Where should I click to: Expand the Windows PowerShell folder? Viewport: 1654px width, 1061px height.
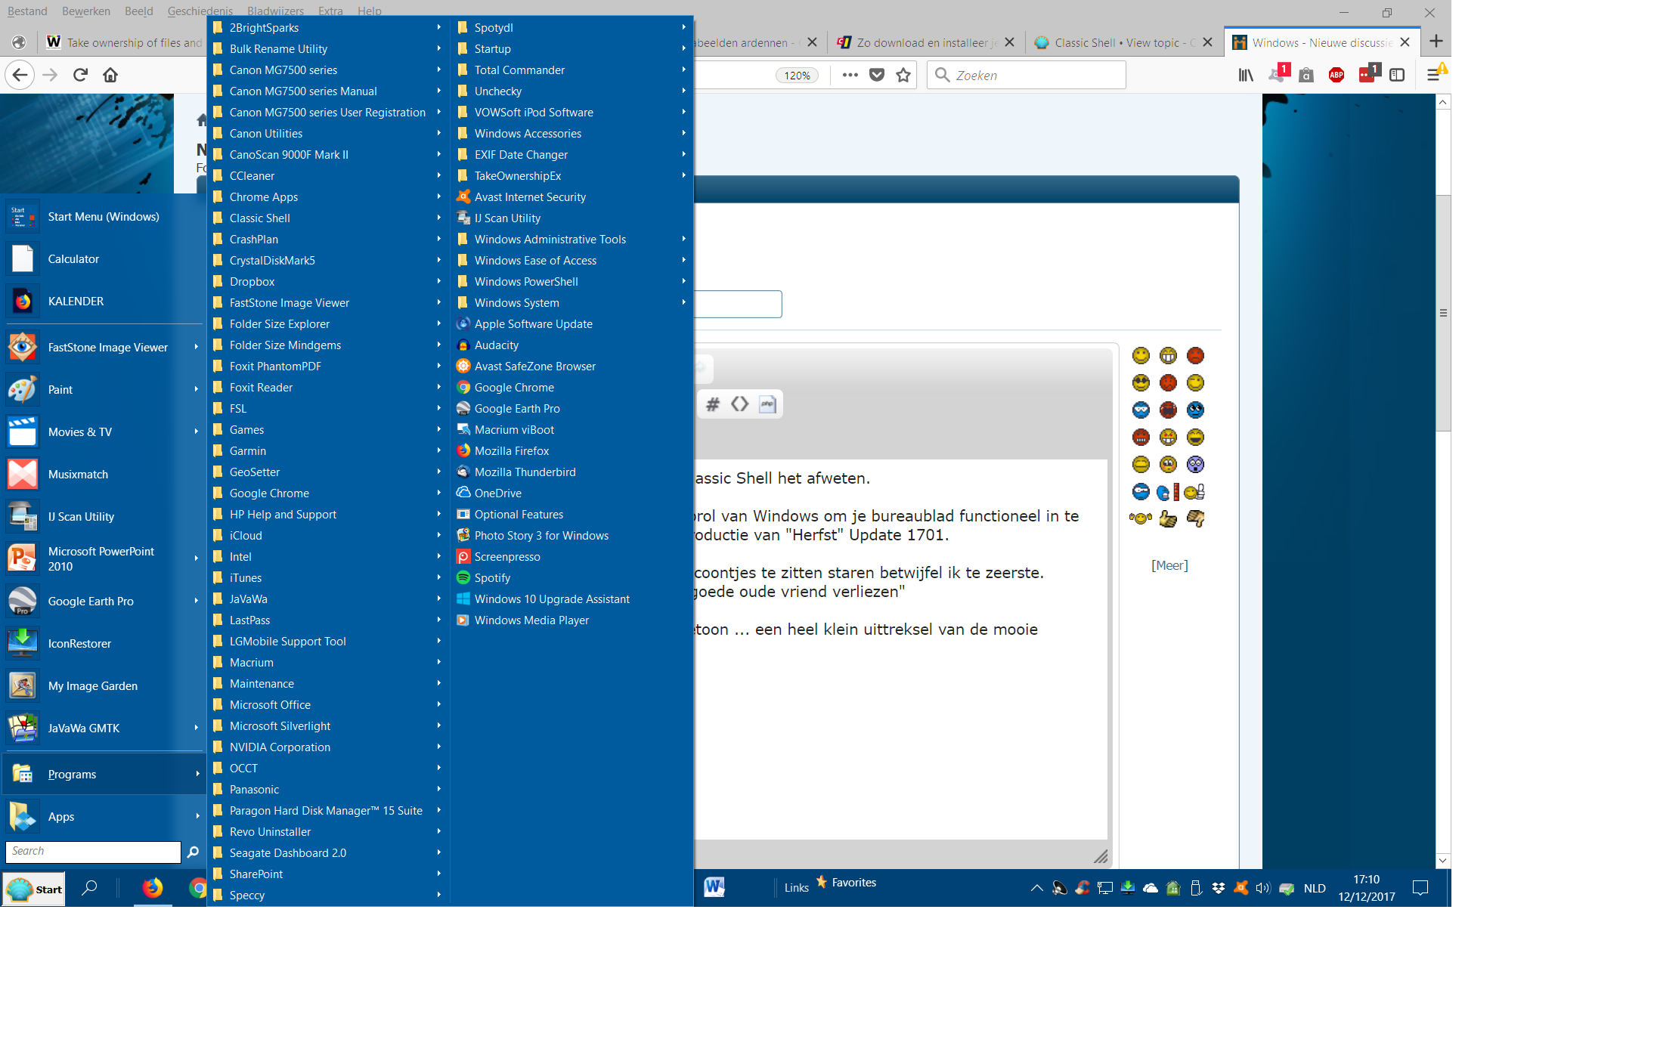(x=572, y=282)
